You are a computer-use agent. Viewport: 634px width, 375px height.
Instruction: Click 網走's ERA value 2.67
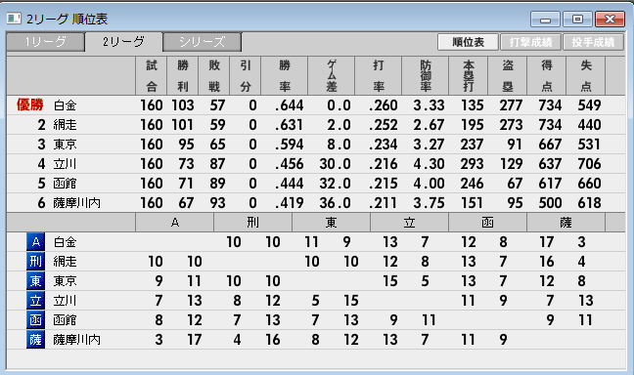pyautogui.click(x=429, y=125)
